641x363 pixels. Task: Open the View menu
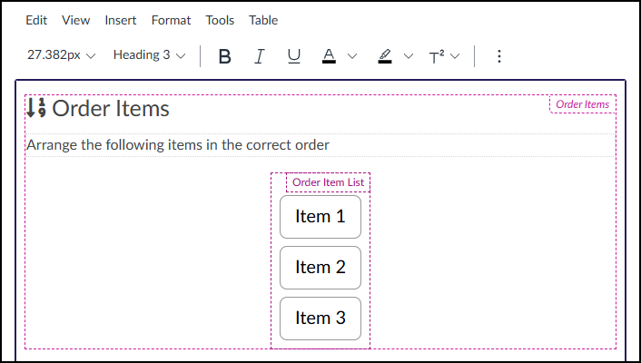click(75, 20)
